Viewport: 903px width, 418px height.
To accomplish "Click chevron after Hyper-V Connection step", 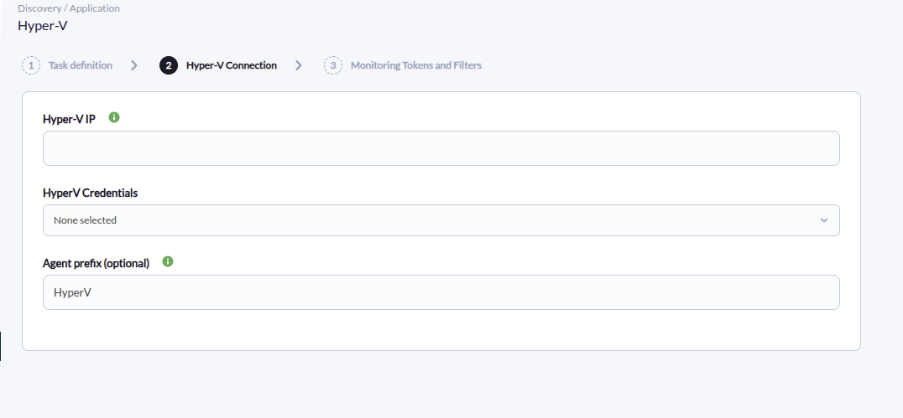I will [x=298, y=65].
